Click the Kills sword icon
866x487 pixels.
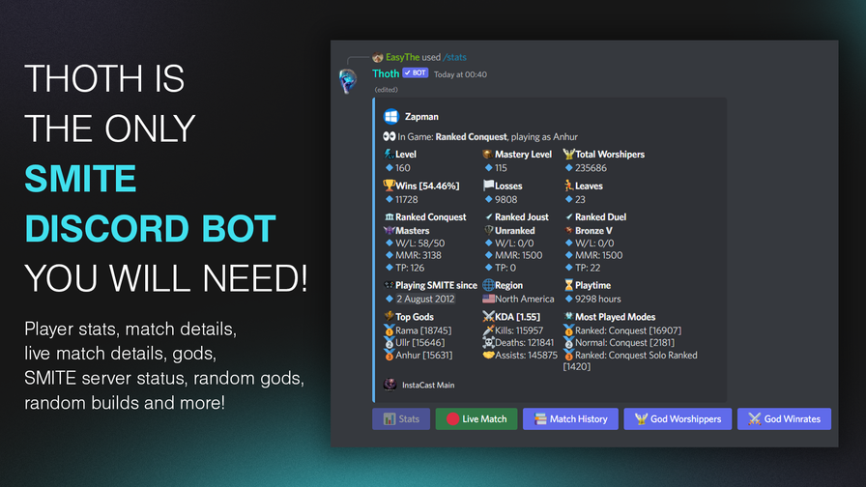pyautogui.click(x=488, y=330)
